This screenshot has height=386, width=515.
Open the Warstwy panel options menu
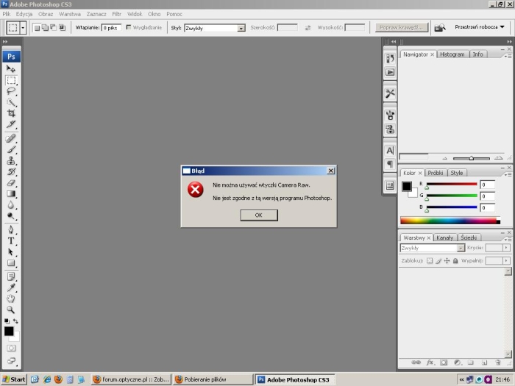[508, 239]
